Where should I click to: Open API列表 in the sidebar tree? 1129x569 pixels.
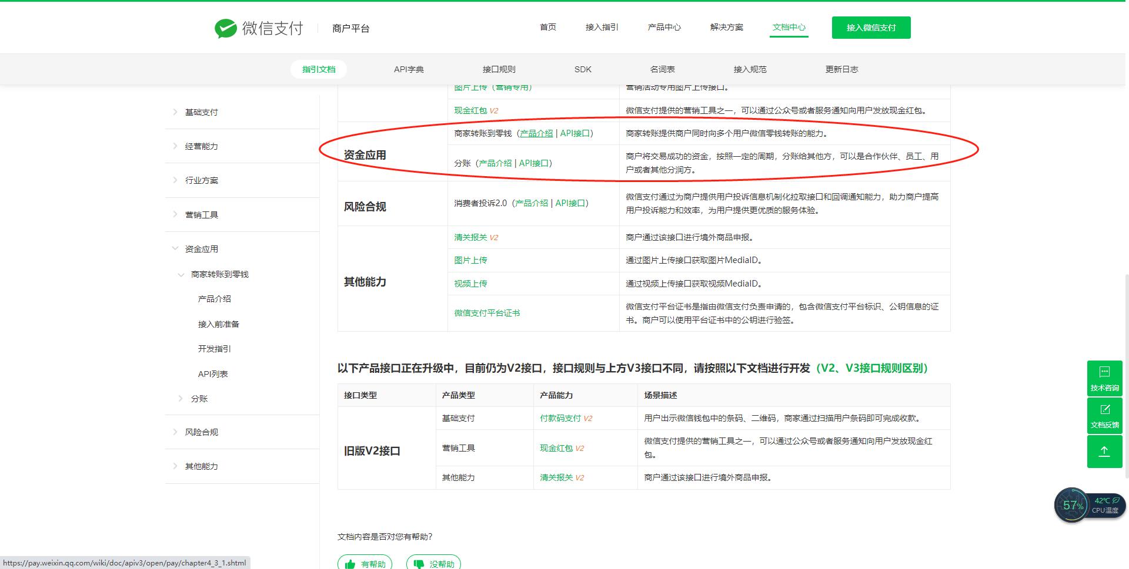[x=213, y=374]
